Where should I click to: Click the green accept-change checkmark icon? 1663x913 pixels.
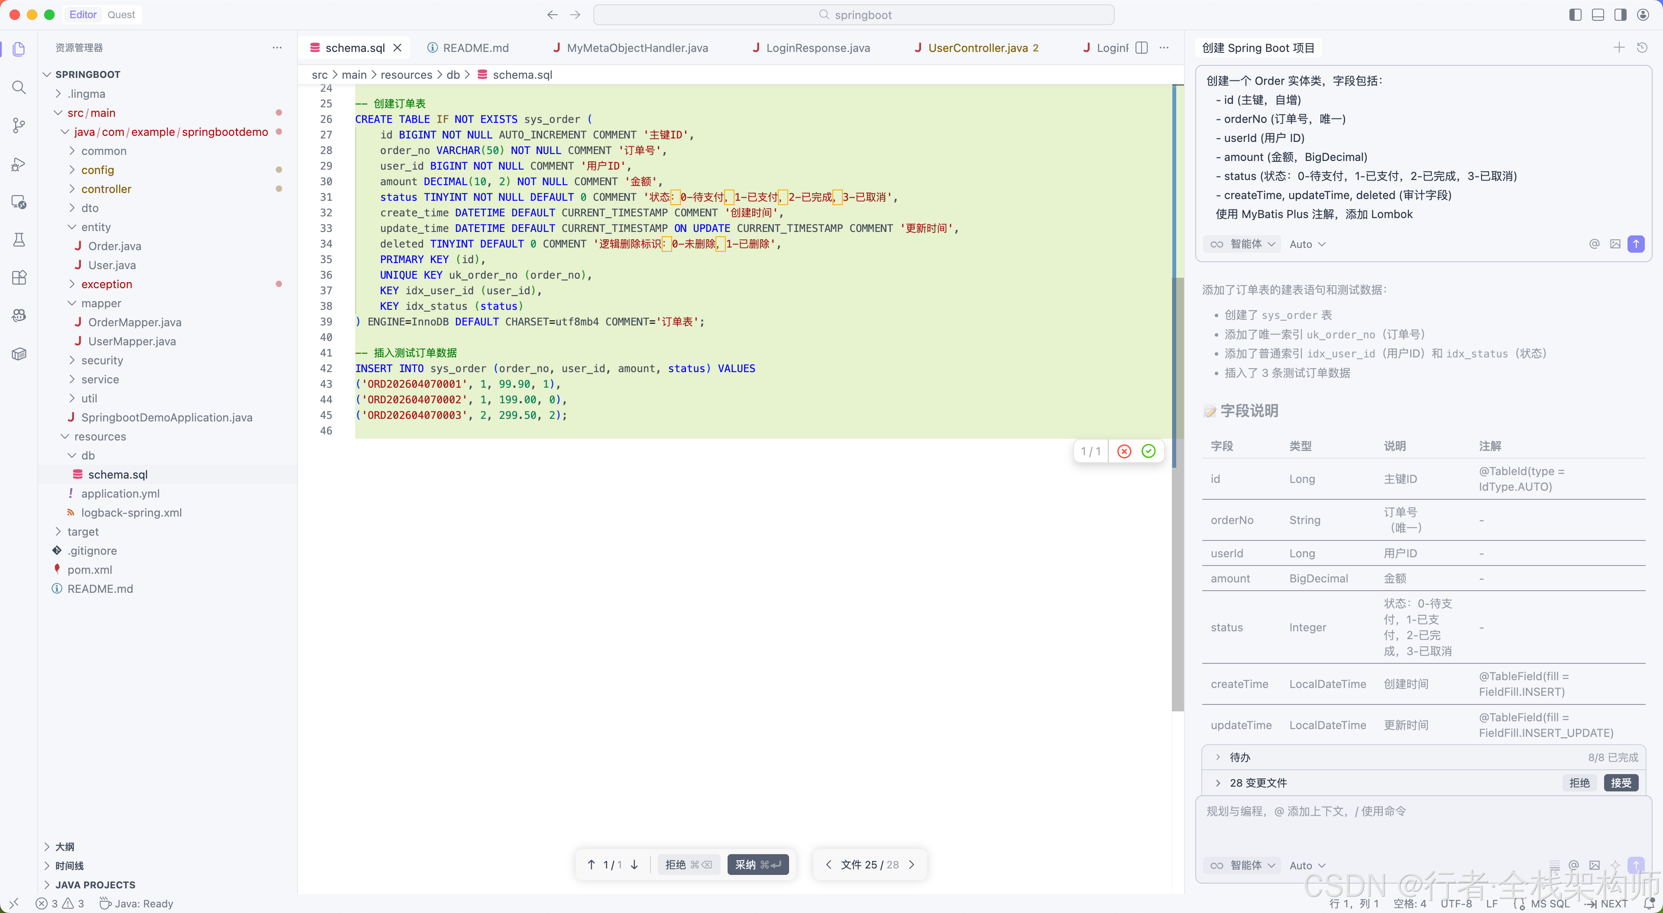click(x=1149, y=451)
